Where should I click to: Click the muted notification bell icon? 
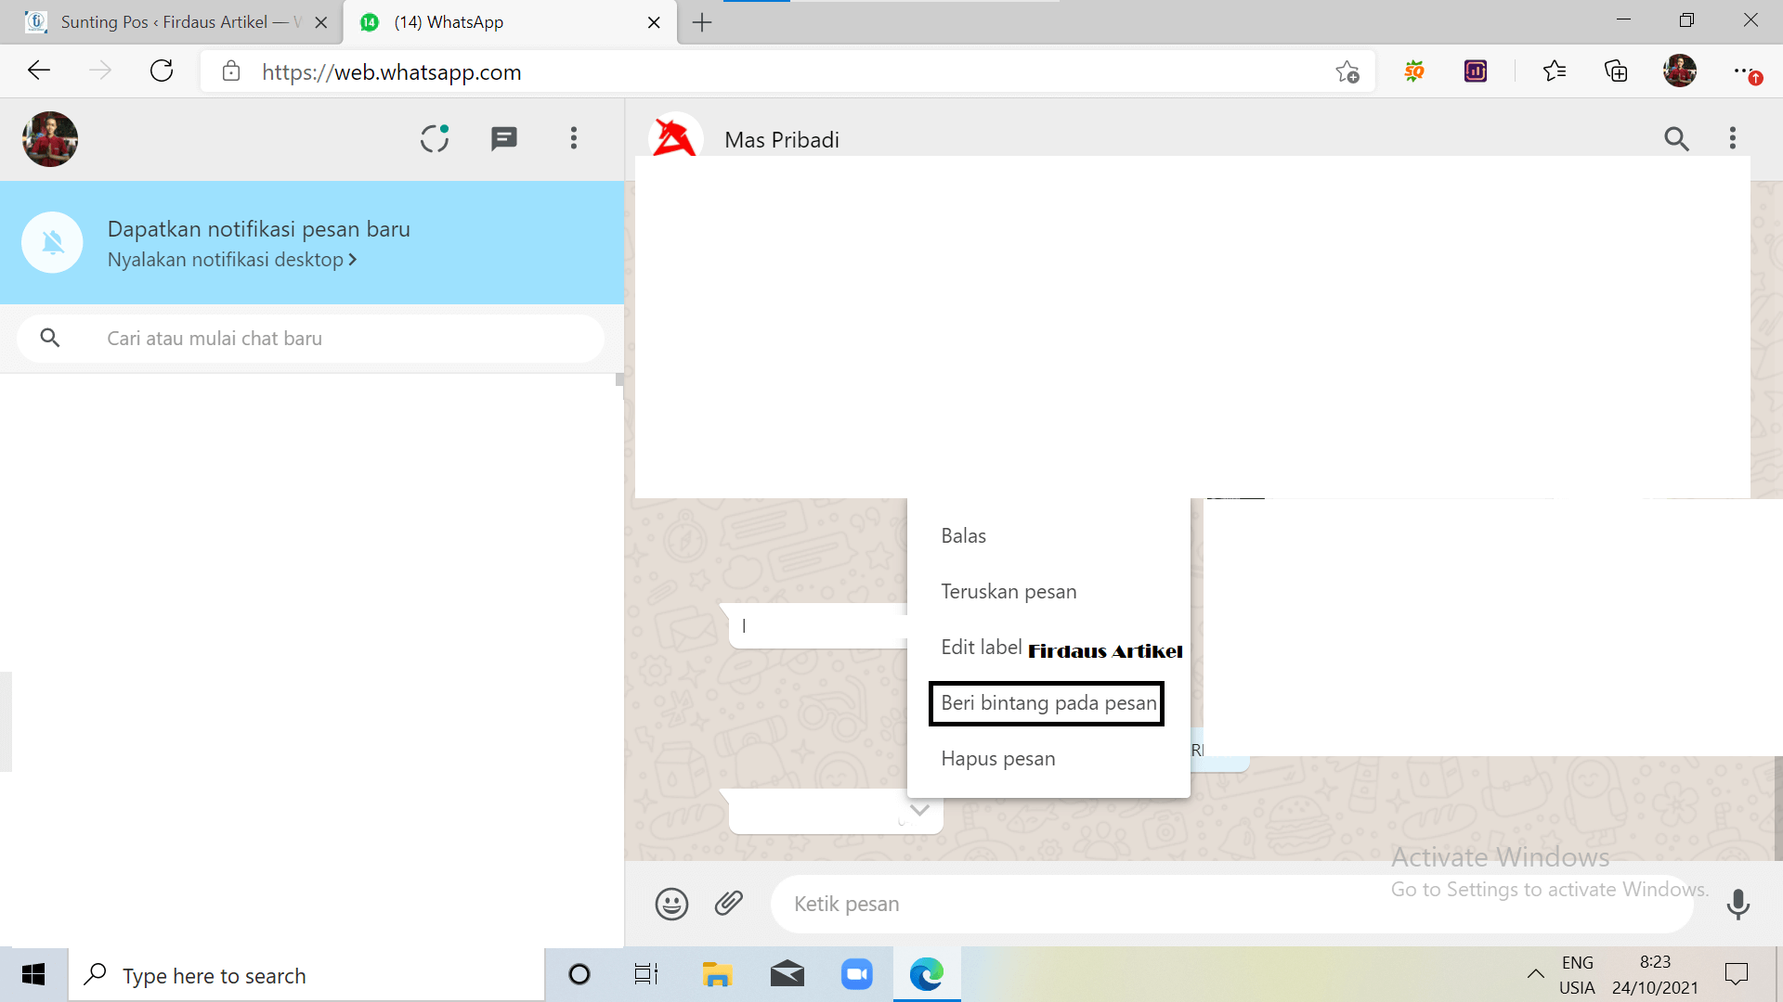[53, 243]
